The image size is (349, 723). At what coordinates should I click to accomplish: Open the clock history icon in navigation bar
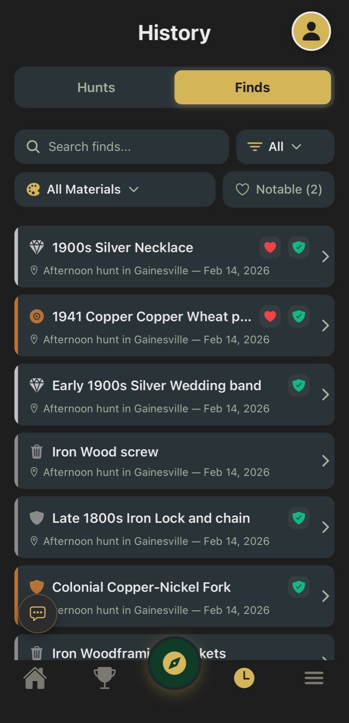click(x=244, y=678)
